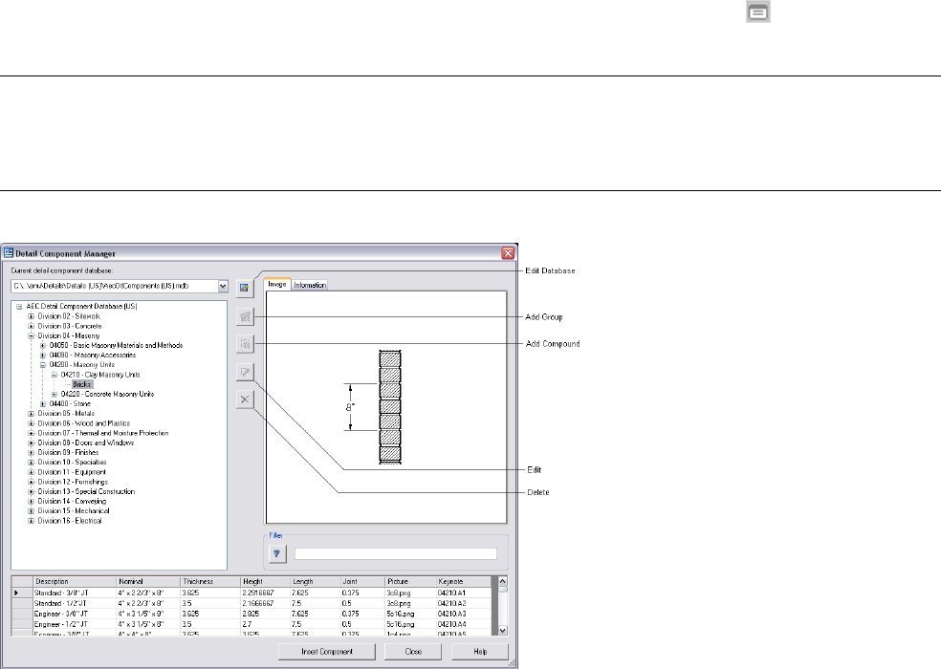Click the table scrollbar down arrow
This screenshot has height=669, width=941.
pyautogui.click(x=503, y=630)
